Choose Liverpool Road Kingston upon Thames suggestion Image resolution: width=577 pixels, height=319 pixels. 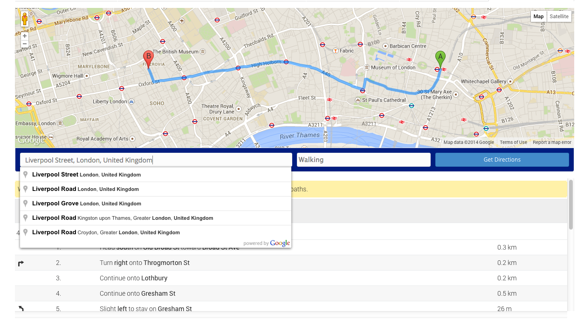[x=156, y=218]
